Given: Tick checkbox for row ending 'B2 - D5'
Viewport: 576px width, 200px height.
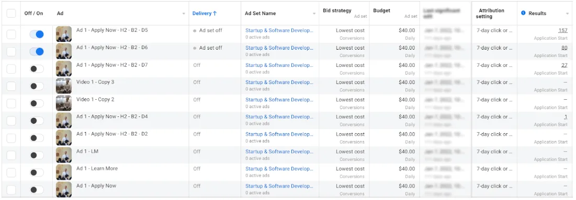Looking at the screenshot, I should (12, 34).
